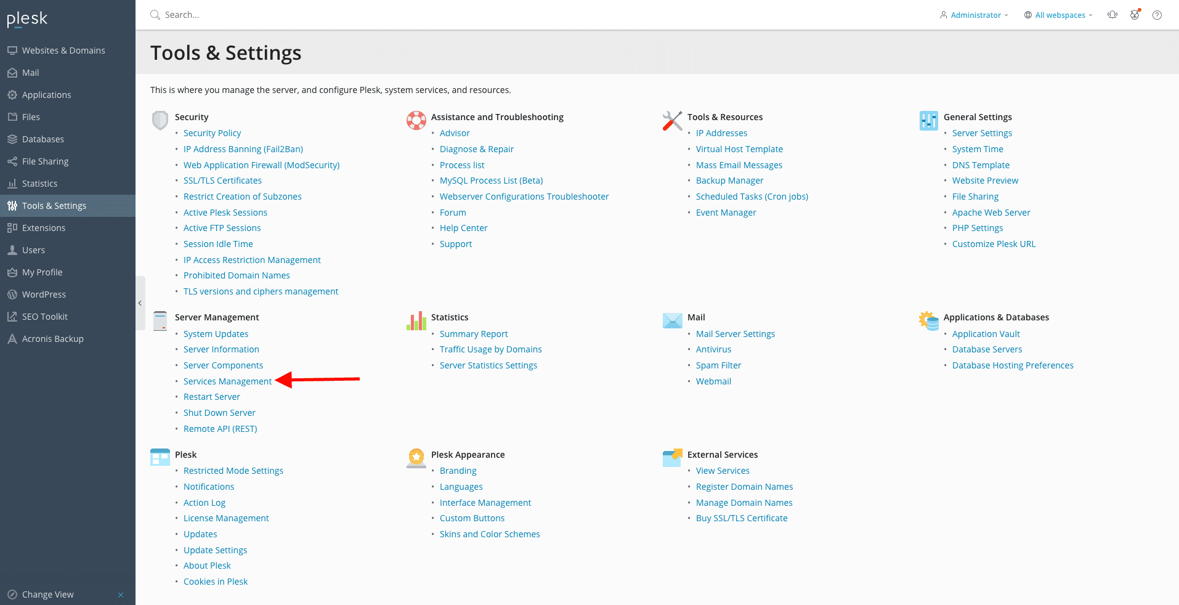This screenshot has width=1179, height=605.
Task: Open the Administrator account dropdown
Action: [974, 15]
